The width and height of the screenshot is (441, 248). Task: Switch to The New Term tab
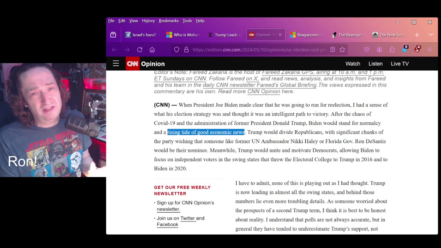click(389, 35)
